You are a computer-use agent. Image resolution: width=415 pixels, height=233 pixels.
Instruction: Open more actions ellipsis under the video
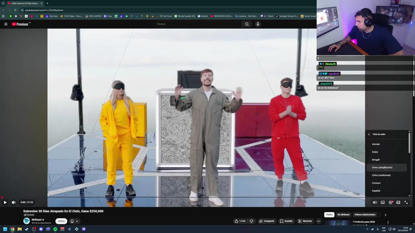(319, 221)
